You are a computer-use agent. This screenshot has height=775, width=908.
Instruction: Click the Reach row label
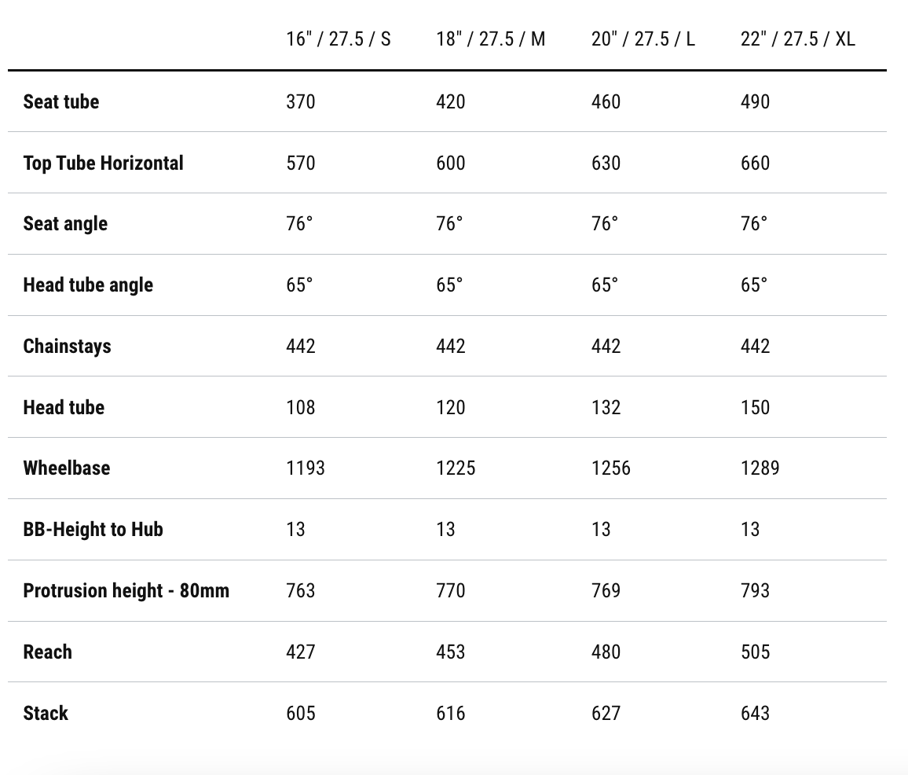pyautogui.click(x=47, y=652)
